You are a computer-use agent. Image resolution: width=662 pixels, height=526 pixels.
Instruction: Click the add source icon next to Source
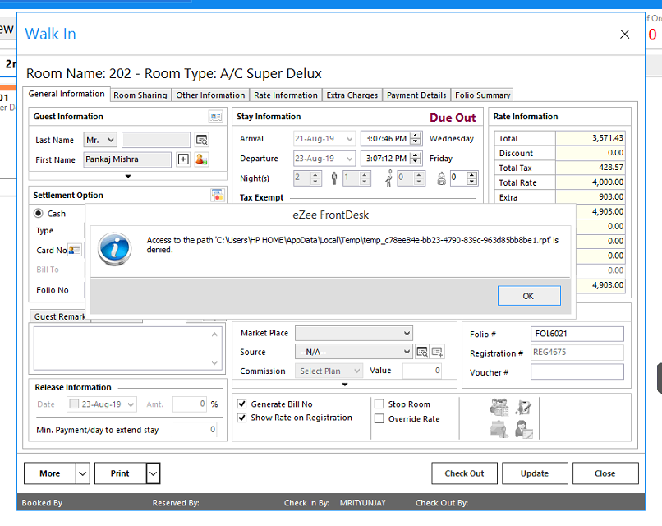coord(438,352)
